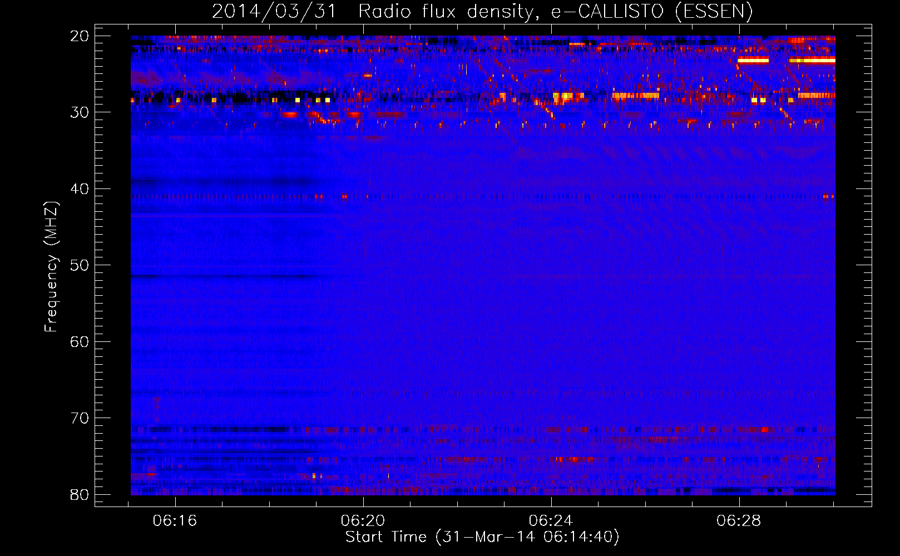Click the 06:16 time tick label

point(175,520)
